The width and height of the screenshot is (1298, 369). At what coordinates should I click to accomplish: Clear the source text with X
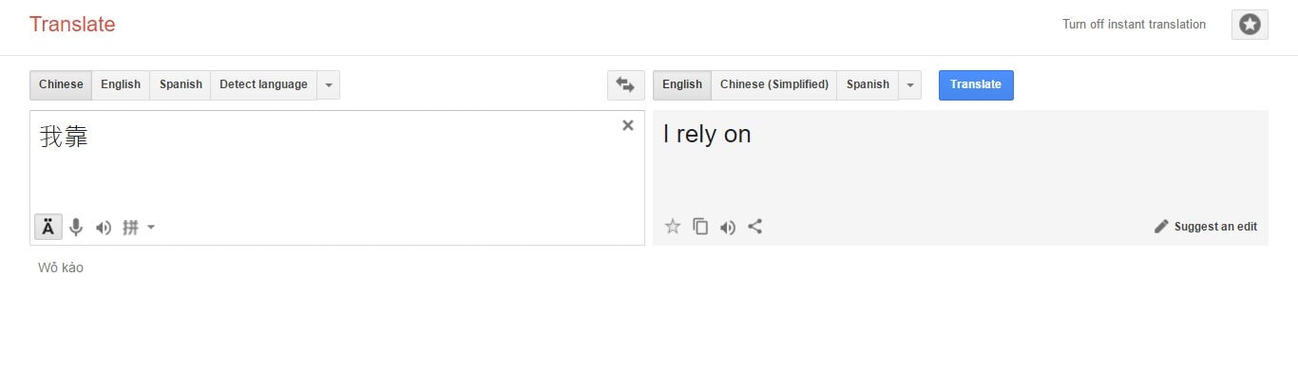[627, 125]
